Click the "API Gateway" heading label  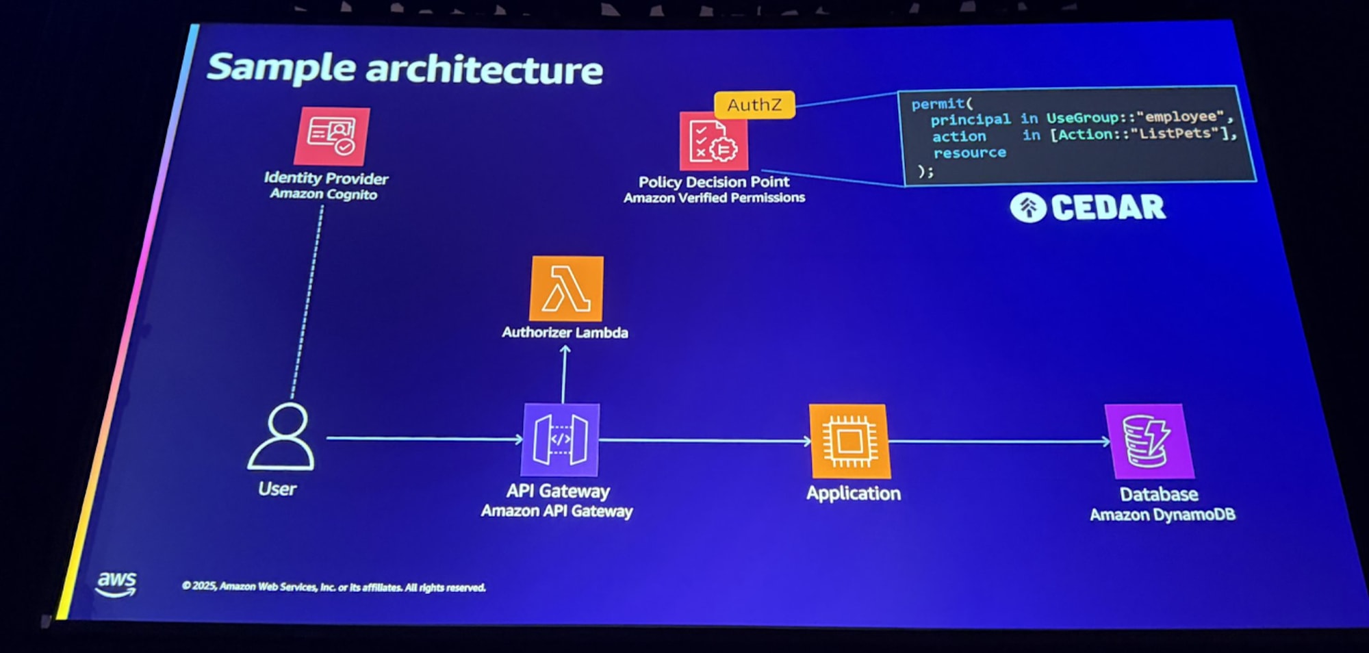click(558, 491)
